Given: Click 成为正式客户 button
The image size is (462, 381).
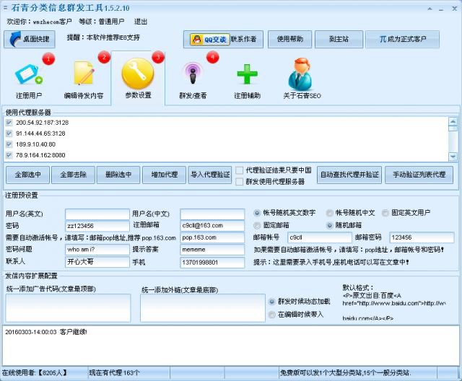Looking at the screenshot, I should [x=402, y=39].
